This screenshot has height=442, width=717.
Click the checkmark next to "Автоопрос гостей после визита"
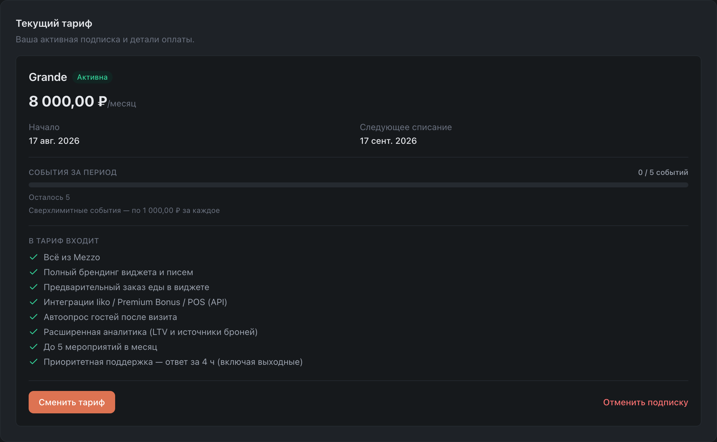[34, 317]
